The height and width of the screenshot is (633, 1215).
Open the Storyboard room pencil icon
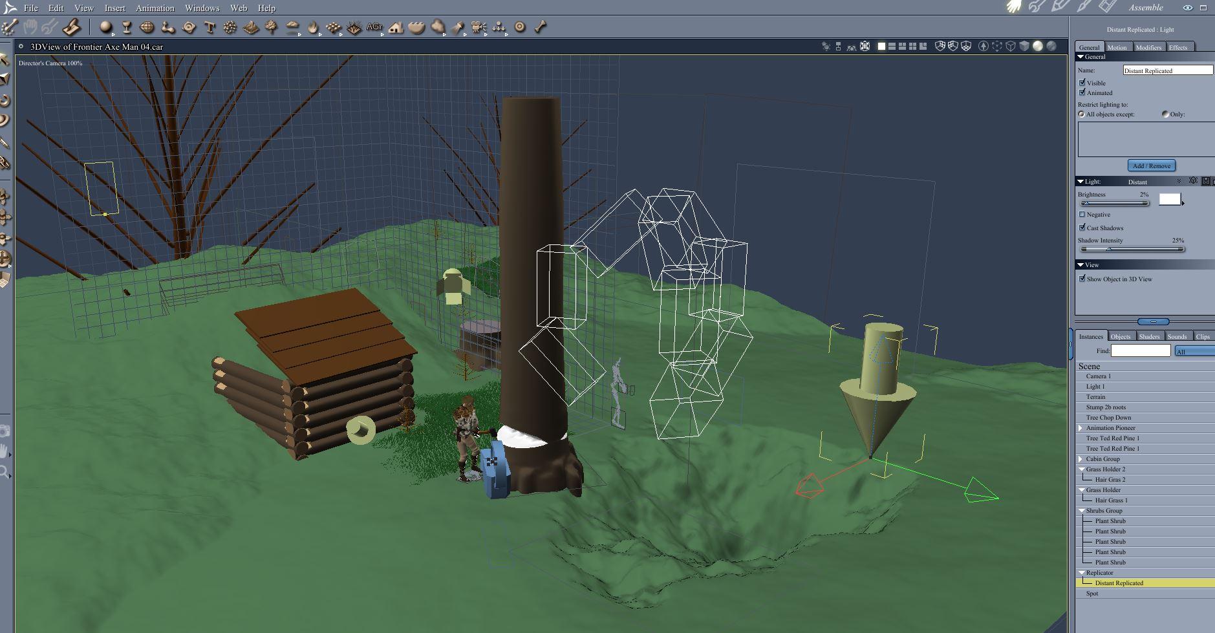tap(1060, 7)
